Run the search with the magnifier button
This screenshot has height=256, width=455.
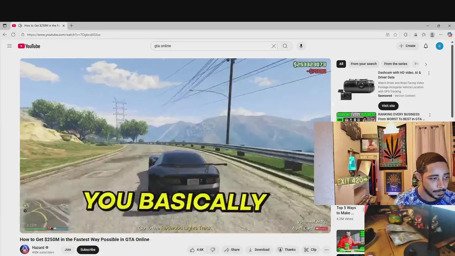[x=285, y=46]
